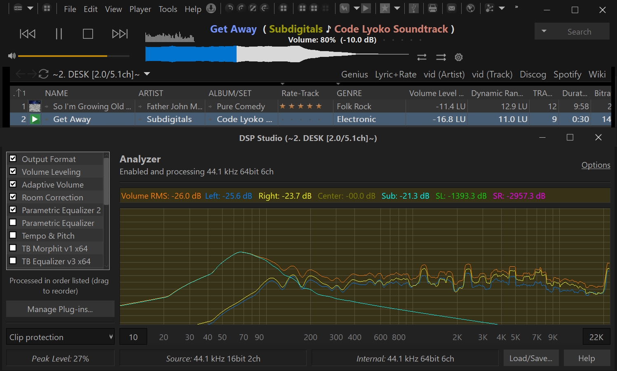This screenshot has height=371, width=617.
Task: Set five-star rating on the So I'm Growing Old row
Action: coord(319,106)
